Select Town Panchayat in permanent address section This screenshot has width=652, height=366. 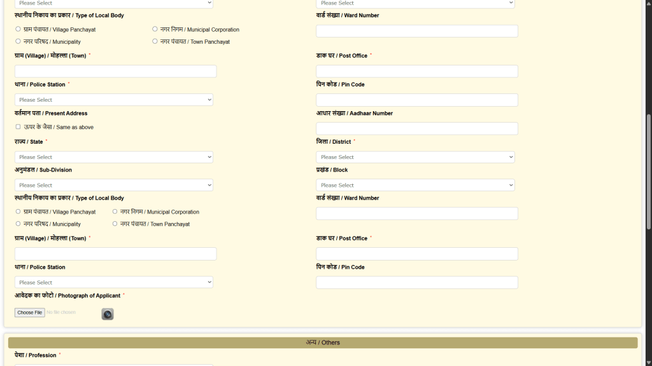155,41
